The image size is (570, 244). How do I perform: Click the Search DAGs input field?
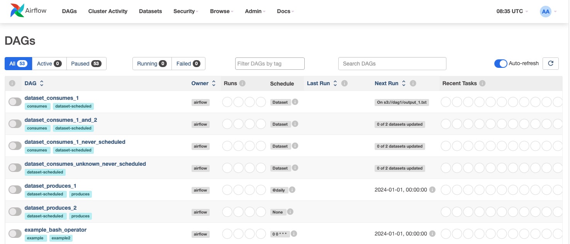[392, 64]
